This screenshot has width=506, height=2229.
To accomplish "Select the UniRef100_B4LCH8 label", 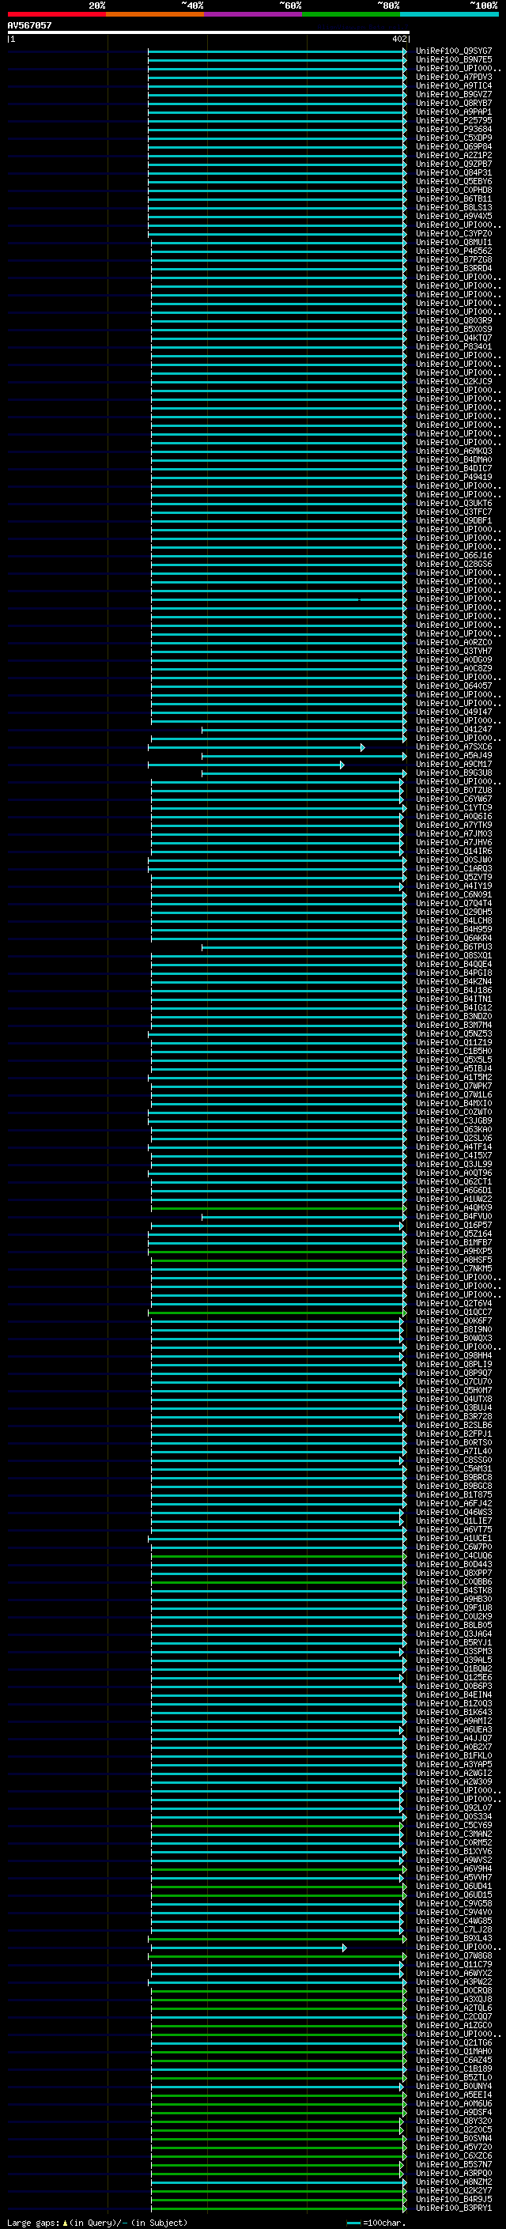I will point(454,920).
